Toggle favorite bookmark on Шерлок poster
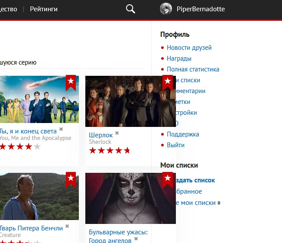Viewport: 282px width, 243px height. 168,83
